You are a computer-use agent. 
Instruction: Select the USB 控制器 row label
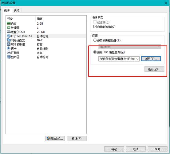click(18, 44)
